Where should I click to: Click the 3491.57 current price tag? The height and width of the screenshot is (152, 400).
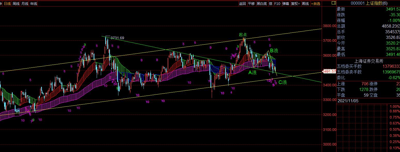tap(329, 71)
